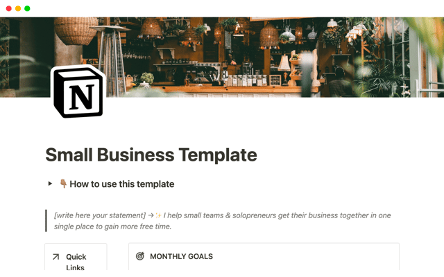Expand the How to use this template toggle
Viewport: 444px width, 277px height.
click(50, 184)
